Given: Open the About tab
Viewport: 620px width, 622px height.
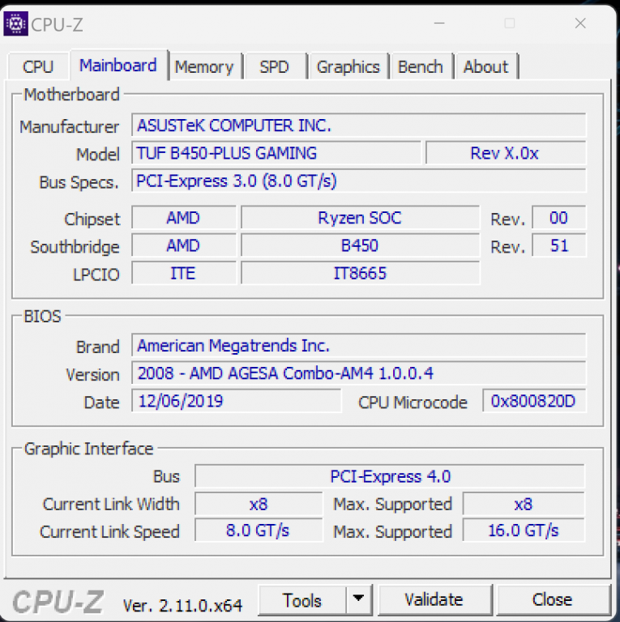Looking at the screenshot, I should (486, 66).
